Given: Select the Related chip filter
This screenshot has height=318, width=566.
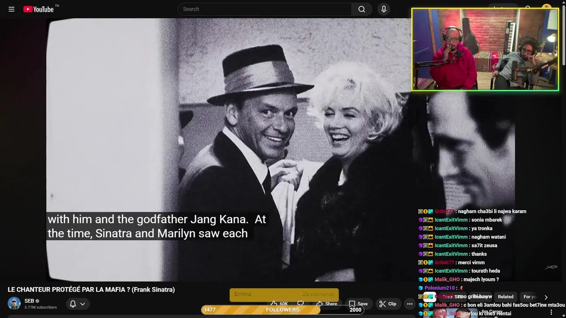Looking at the screenshot, I should click(x=505, y=297).
